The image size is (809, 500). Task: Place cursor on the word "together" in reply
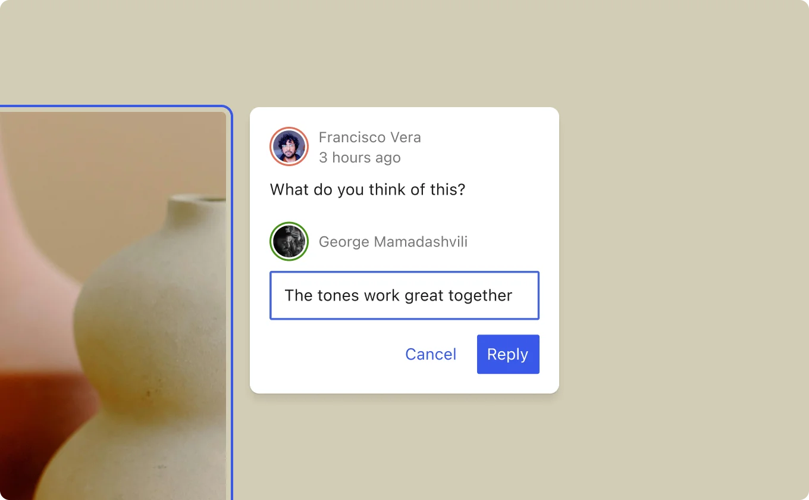(x=482, y=296)
